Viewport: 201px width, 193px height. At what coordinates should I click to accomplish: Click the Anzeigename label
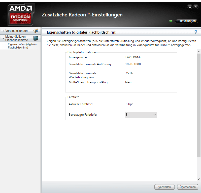tap(78, 57)
